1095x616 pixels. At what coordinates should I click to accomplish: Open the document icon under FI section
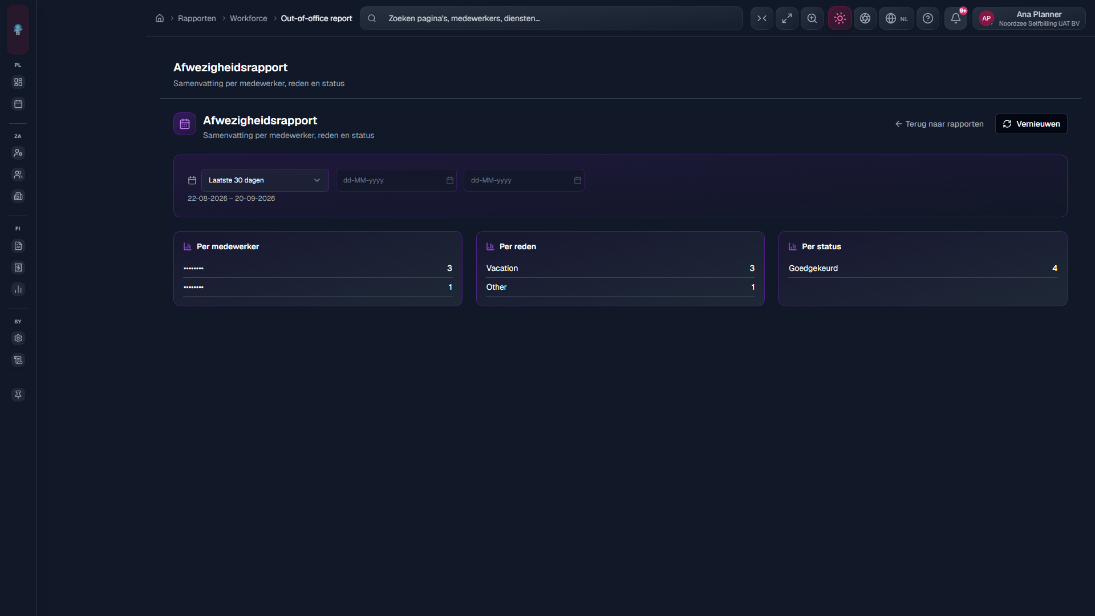point(18,246)
